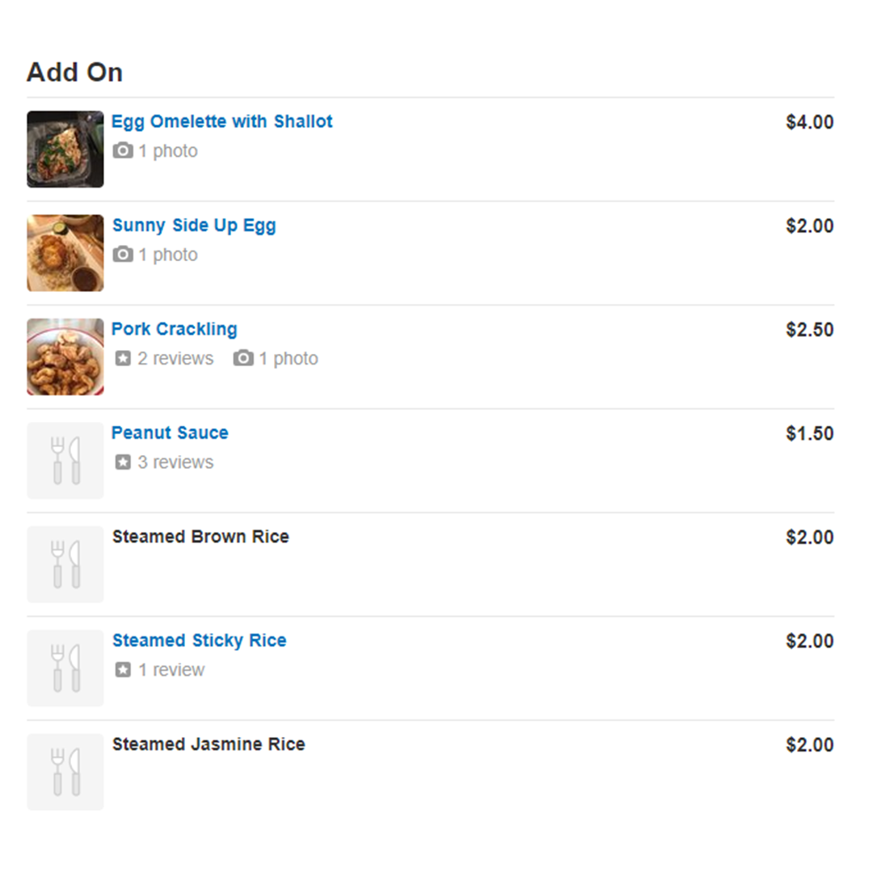Open the Sunny Side Up Egg link

coord(194,226)
